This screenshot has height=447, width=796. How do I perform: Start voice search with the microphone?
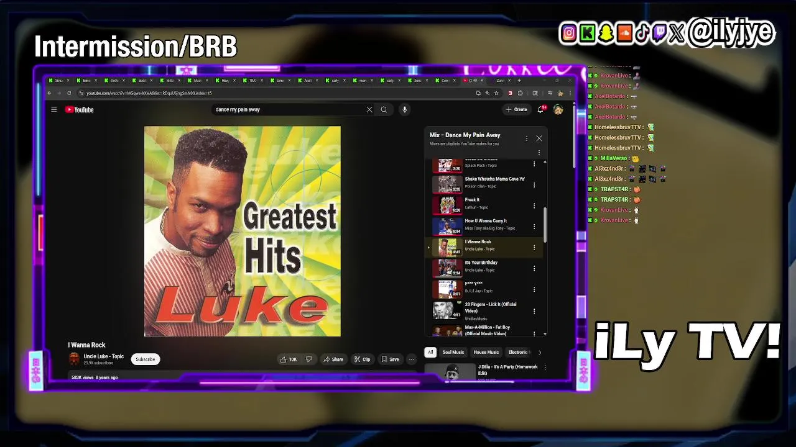[404, 109]
